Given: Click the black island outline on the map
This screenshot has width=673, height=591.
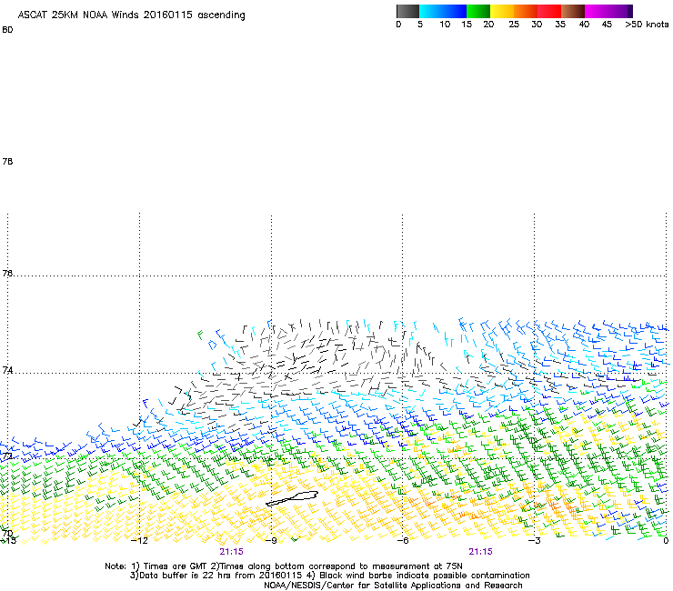Looking at the screenshot, I should click(x=292, y=498).
